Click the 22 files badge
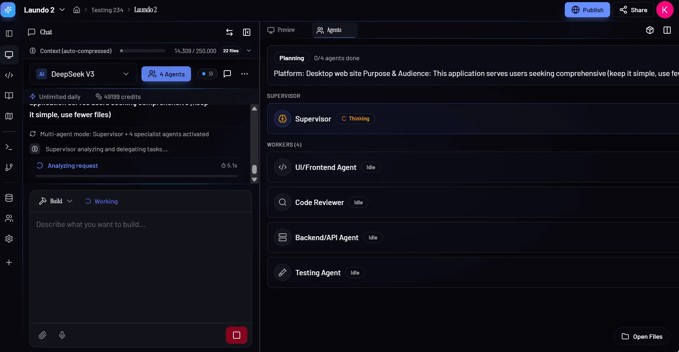 click(231, 51)
